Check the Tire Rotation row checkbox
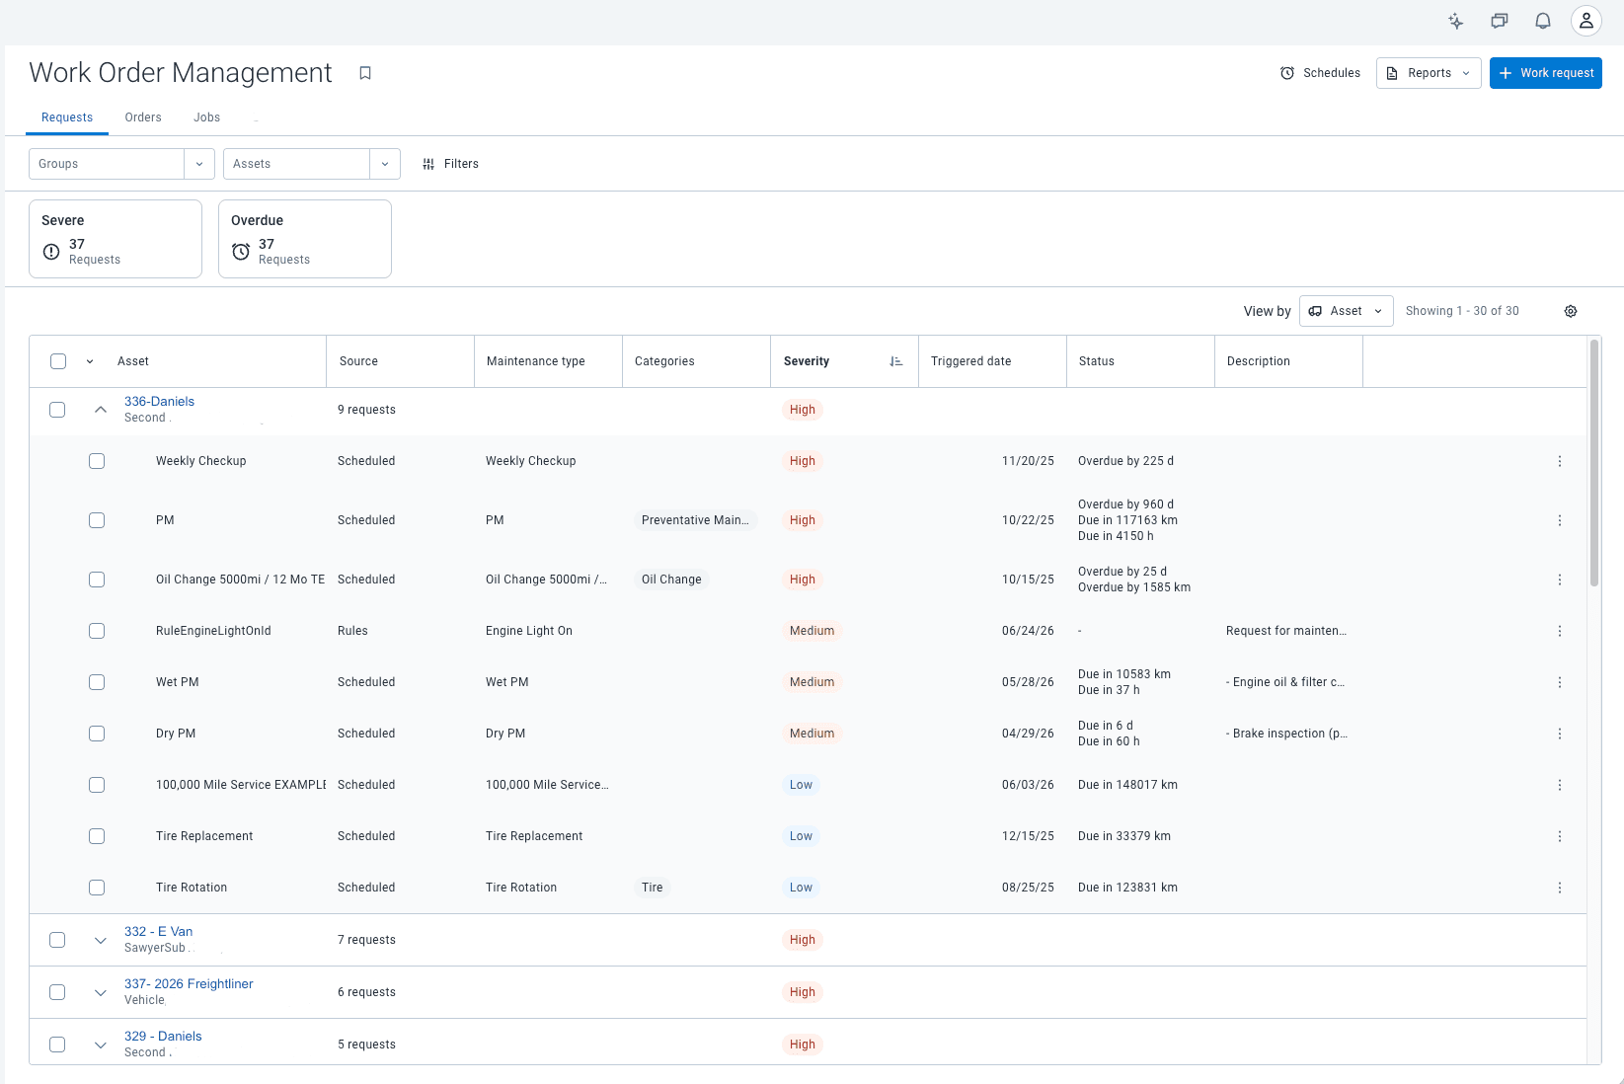This screenshot has height=1084, width=1624. coord(97,888)
